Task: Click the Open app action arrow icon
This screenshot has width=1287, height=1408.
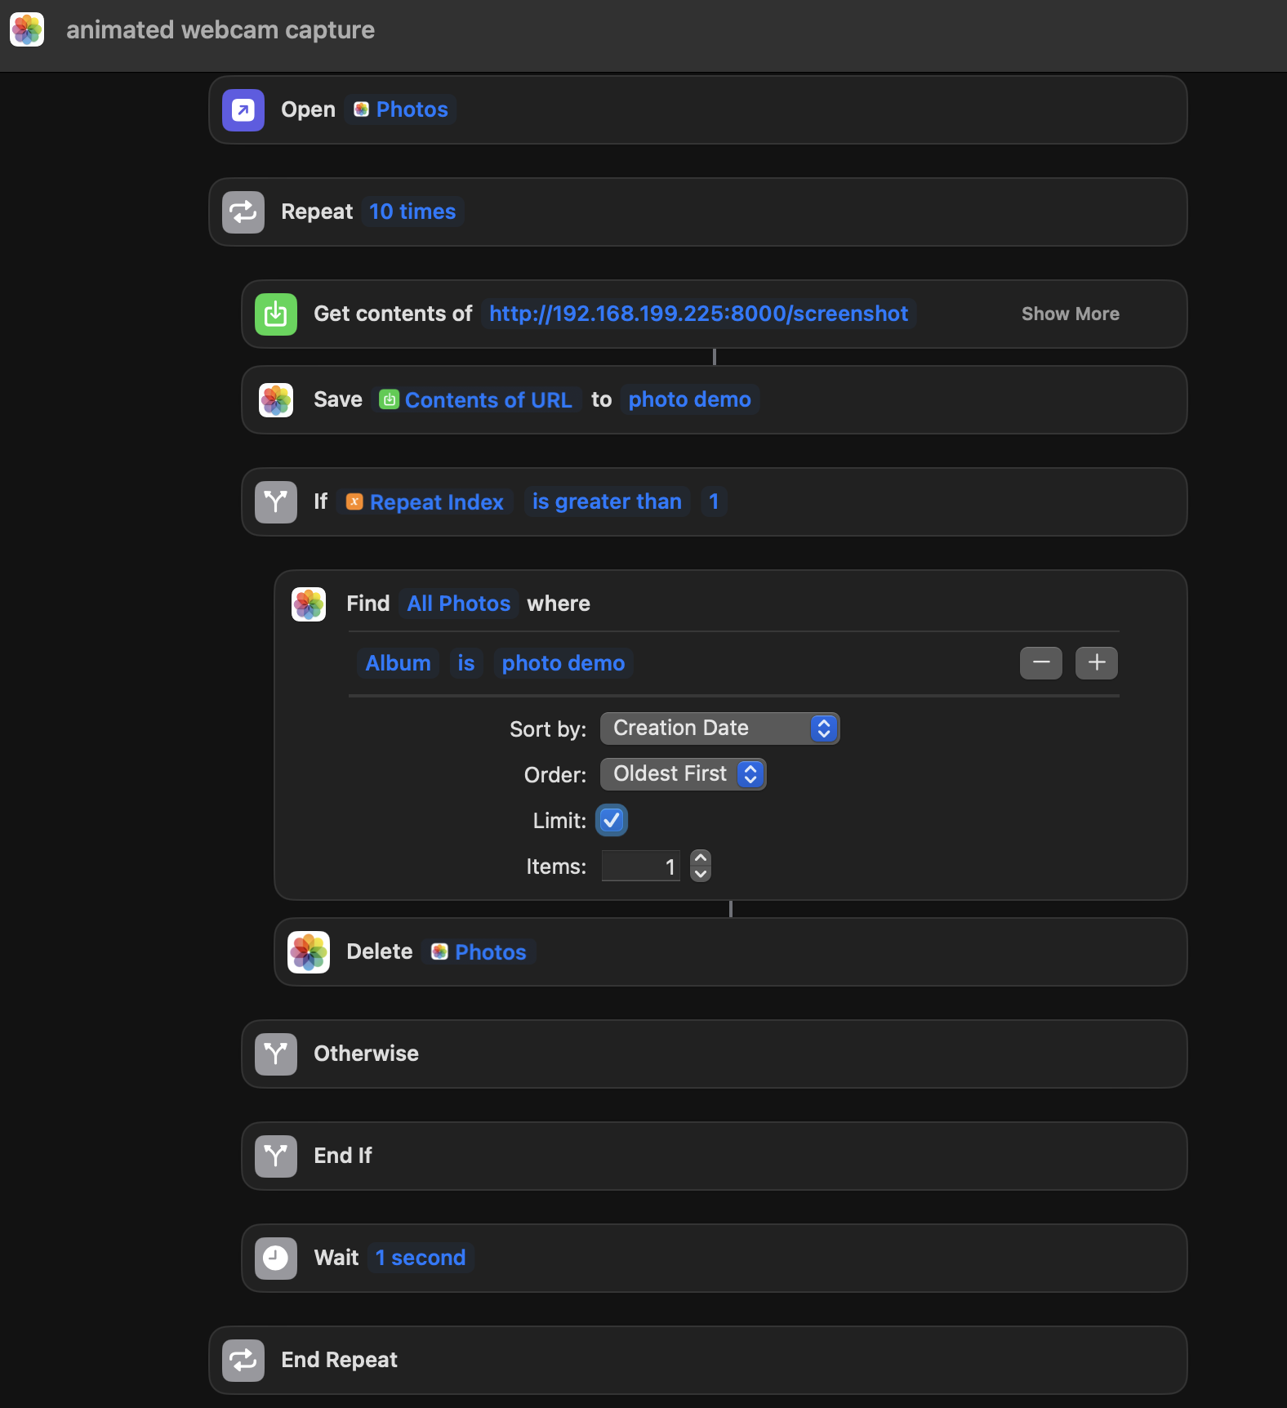Action: (243, 110)
